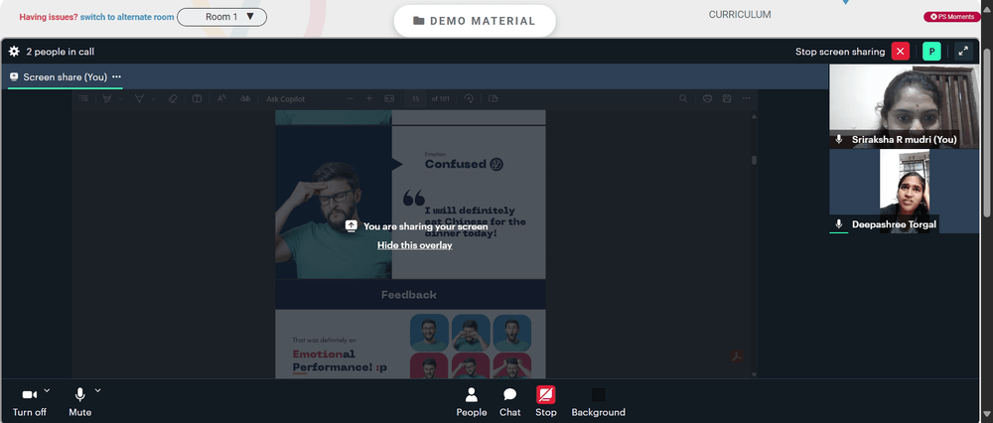Select Sriraksha R mudri video tile
Viewport: 993px width, 423px height.
[x=904, y=107]
